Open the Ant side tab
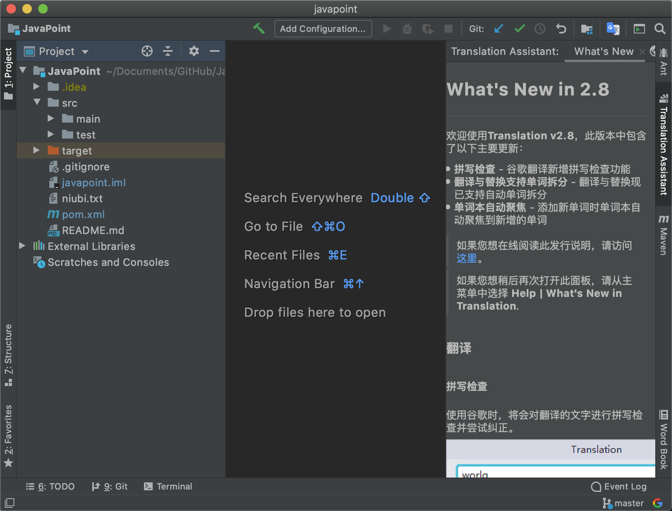The image size is (672, 511). click(x=663, y=62)
